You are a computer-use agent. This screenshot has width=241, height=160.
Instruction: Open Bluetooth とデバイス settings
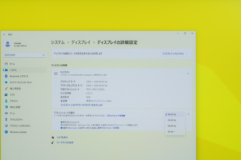click(25, 76)
